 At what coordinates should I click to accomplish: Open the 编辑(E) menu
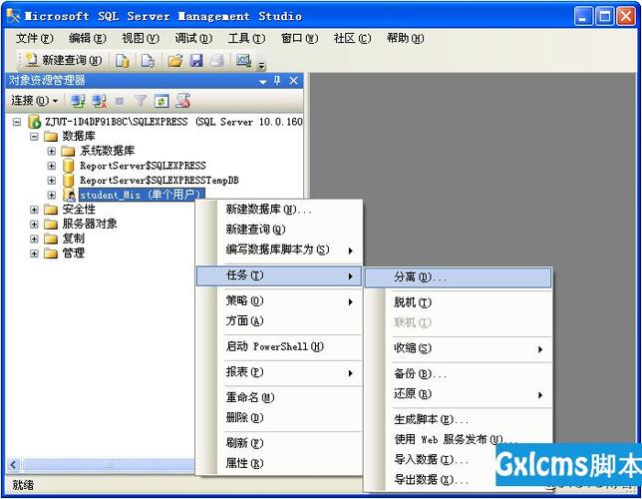coord(87,39)
